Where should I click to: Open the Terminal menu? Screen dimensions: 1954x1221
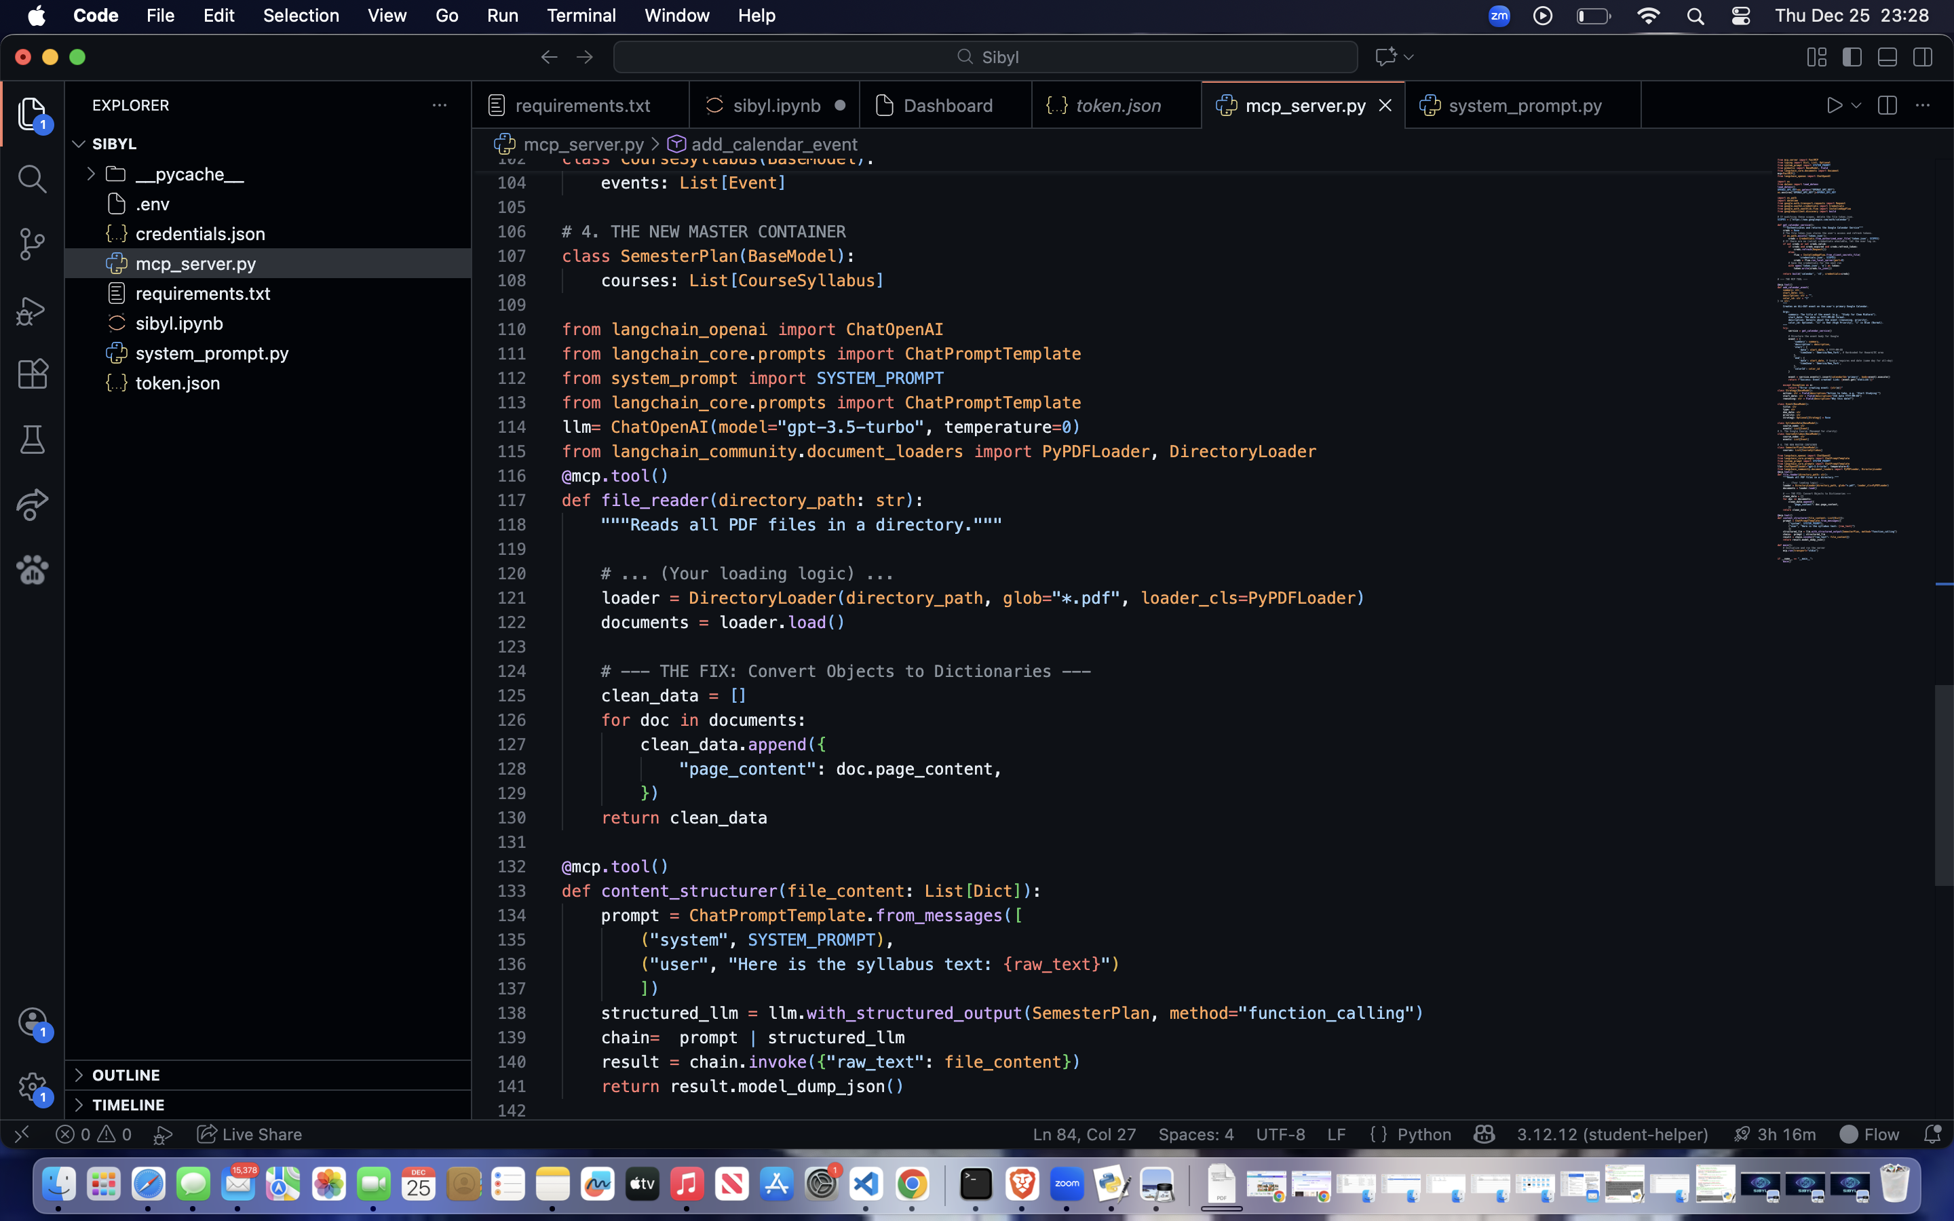(581, 16)
